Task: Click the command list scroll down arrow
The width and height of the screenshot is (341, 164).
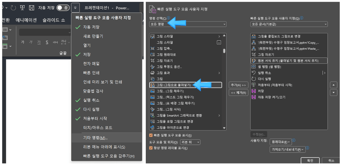Action: pos(224,128)
